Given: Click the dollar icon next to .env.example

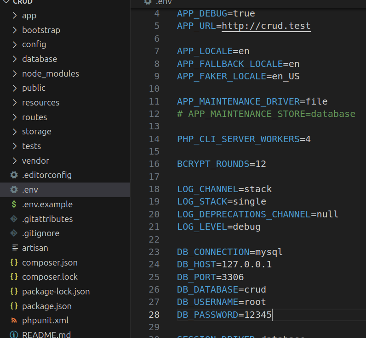Looking at the screenshot, I should (x=14, y=204).
